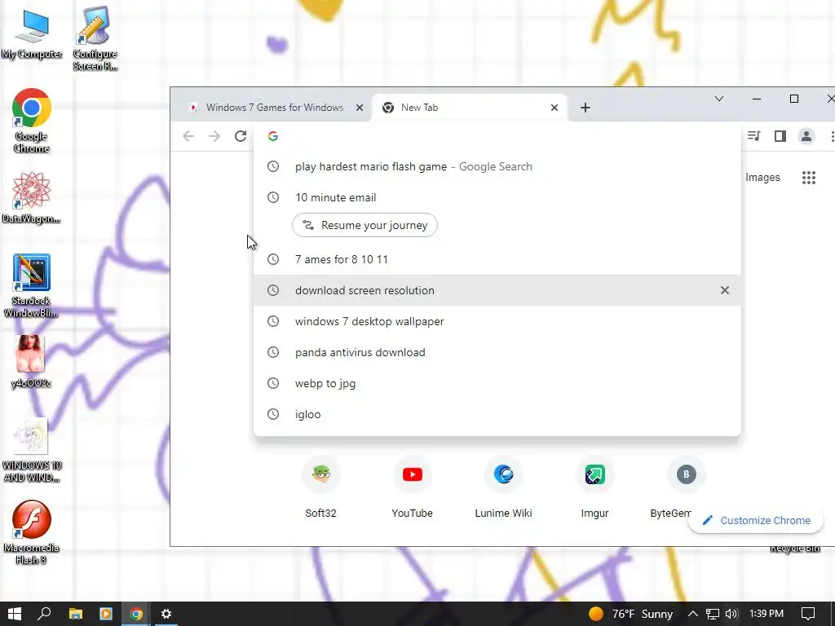Select igloo suggestion
Screen dimensions: 835x626
(x=497, y=414)
